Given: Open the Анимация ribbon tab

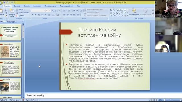Looking at the screenshot, I should [37, 6].
